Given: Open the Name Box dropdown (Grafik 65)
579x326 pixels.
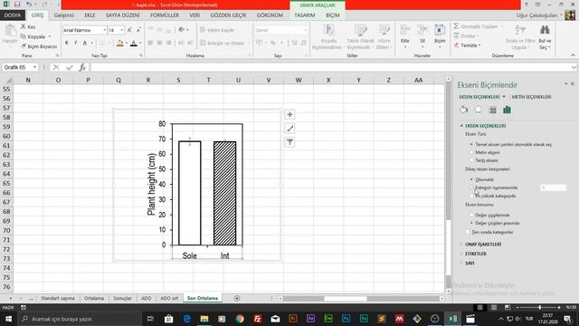Looking at the screenshot, I should click(x=34, y=67).
